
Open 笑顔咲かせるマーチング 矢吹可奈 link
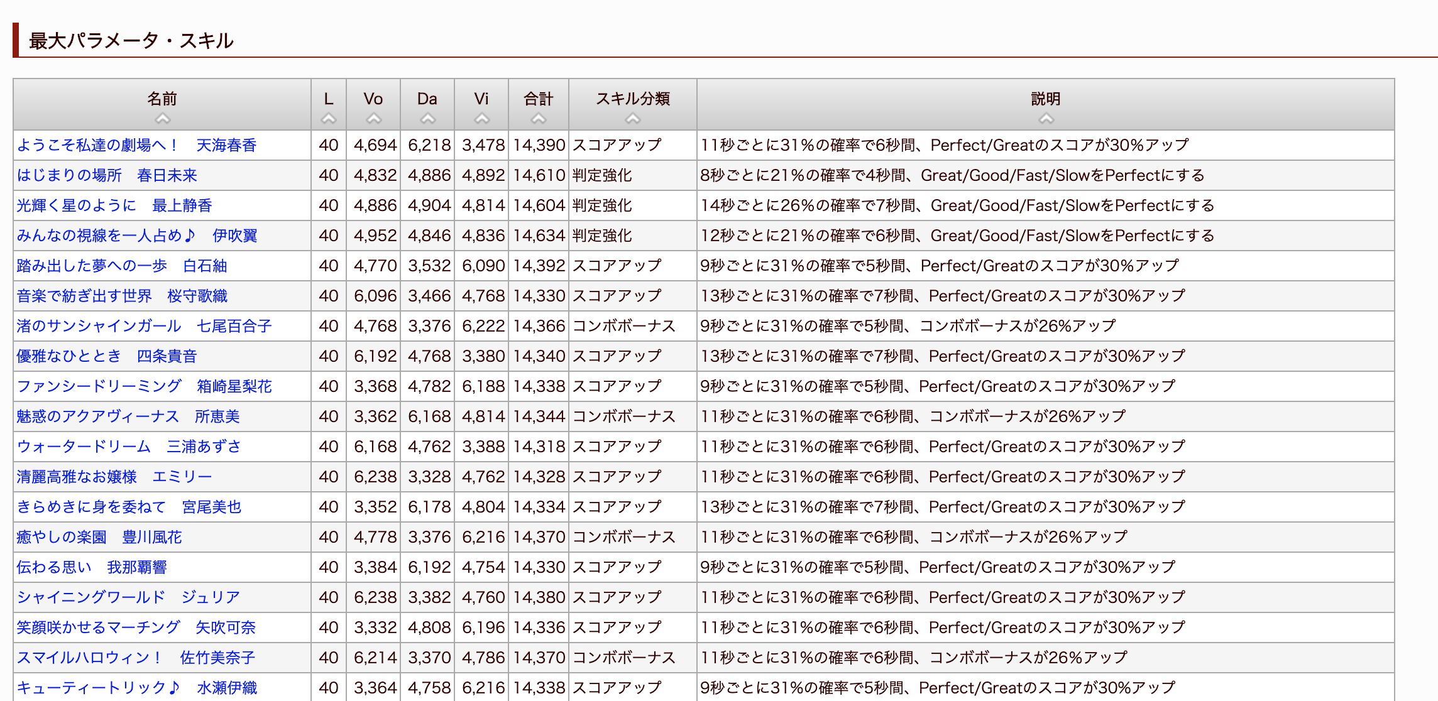coord(136,628)
